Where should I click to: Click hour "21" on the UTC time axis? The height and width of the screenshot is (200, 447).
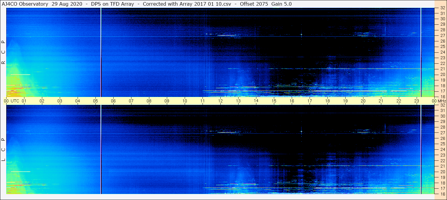point(381,101)
